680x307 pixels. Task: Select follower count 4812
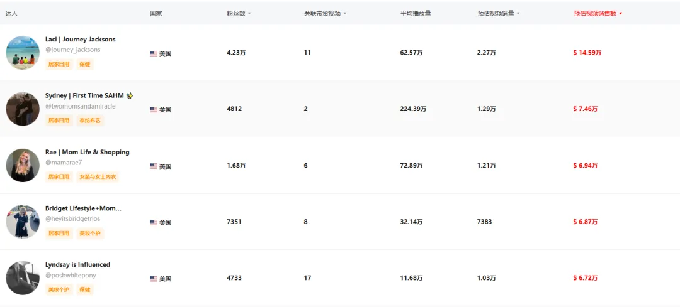(234, 109)
